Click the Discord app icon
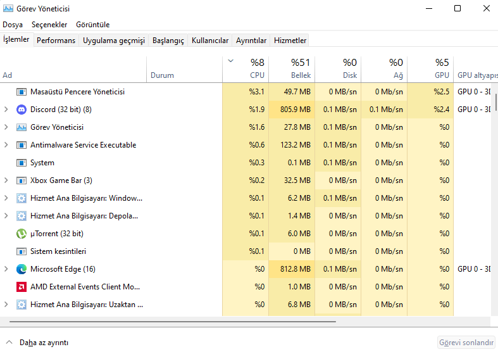Viewport: 498px width, 354px height. [x=22, y=110]
